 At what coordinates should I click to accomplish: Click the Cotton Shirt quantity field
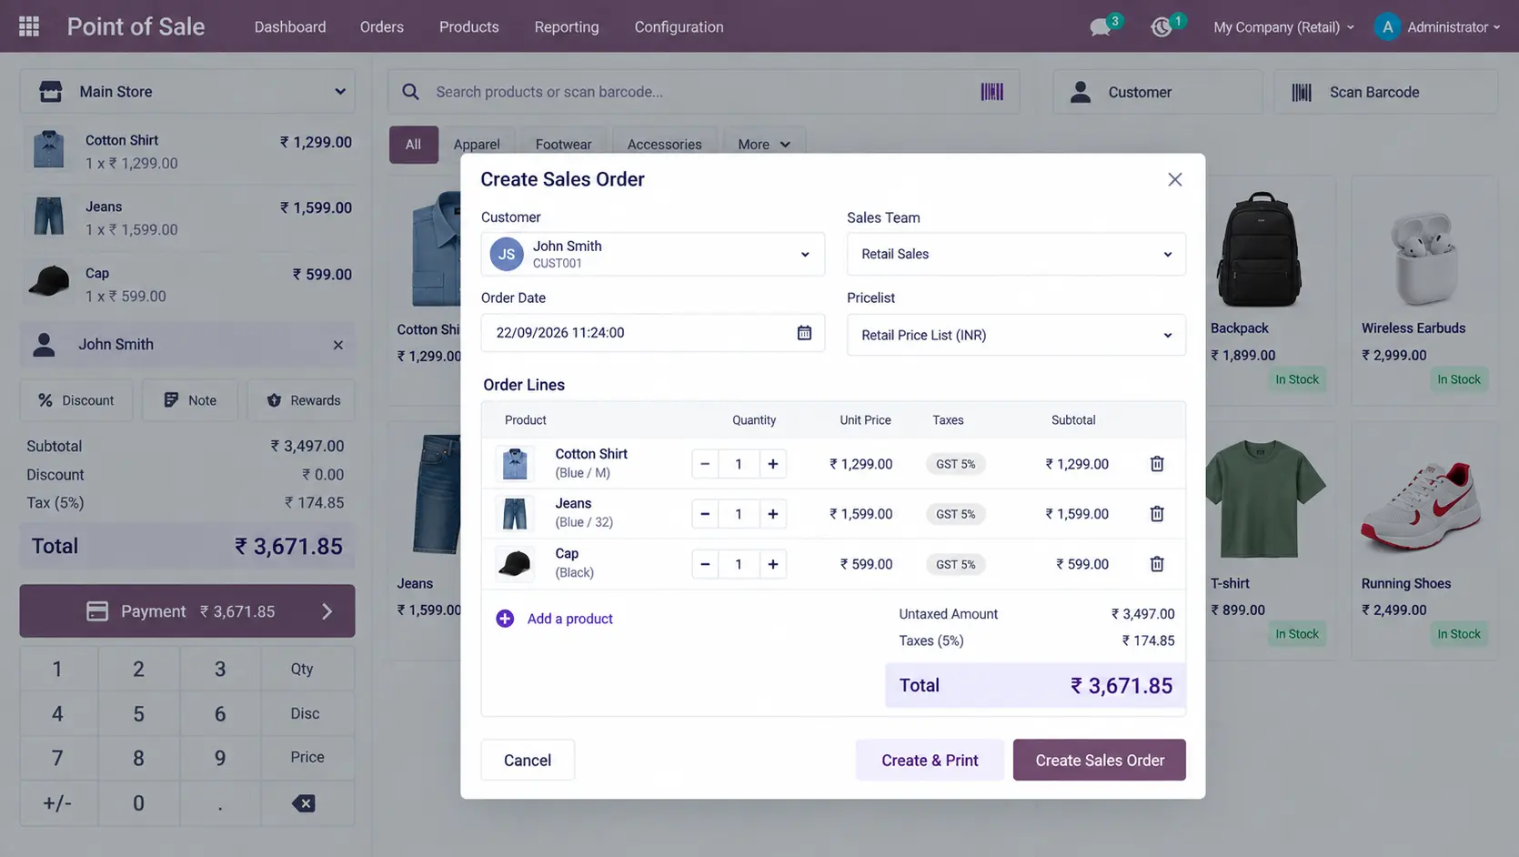point(739,464)
